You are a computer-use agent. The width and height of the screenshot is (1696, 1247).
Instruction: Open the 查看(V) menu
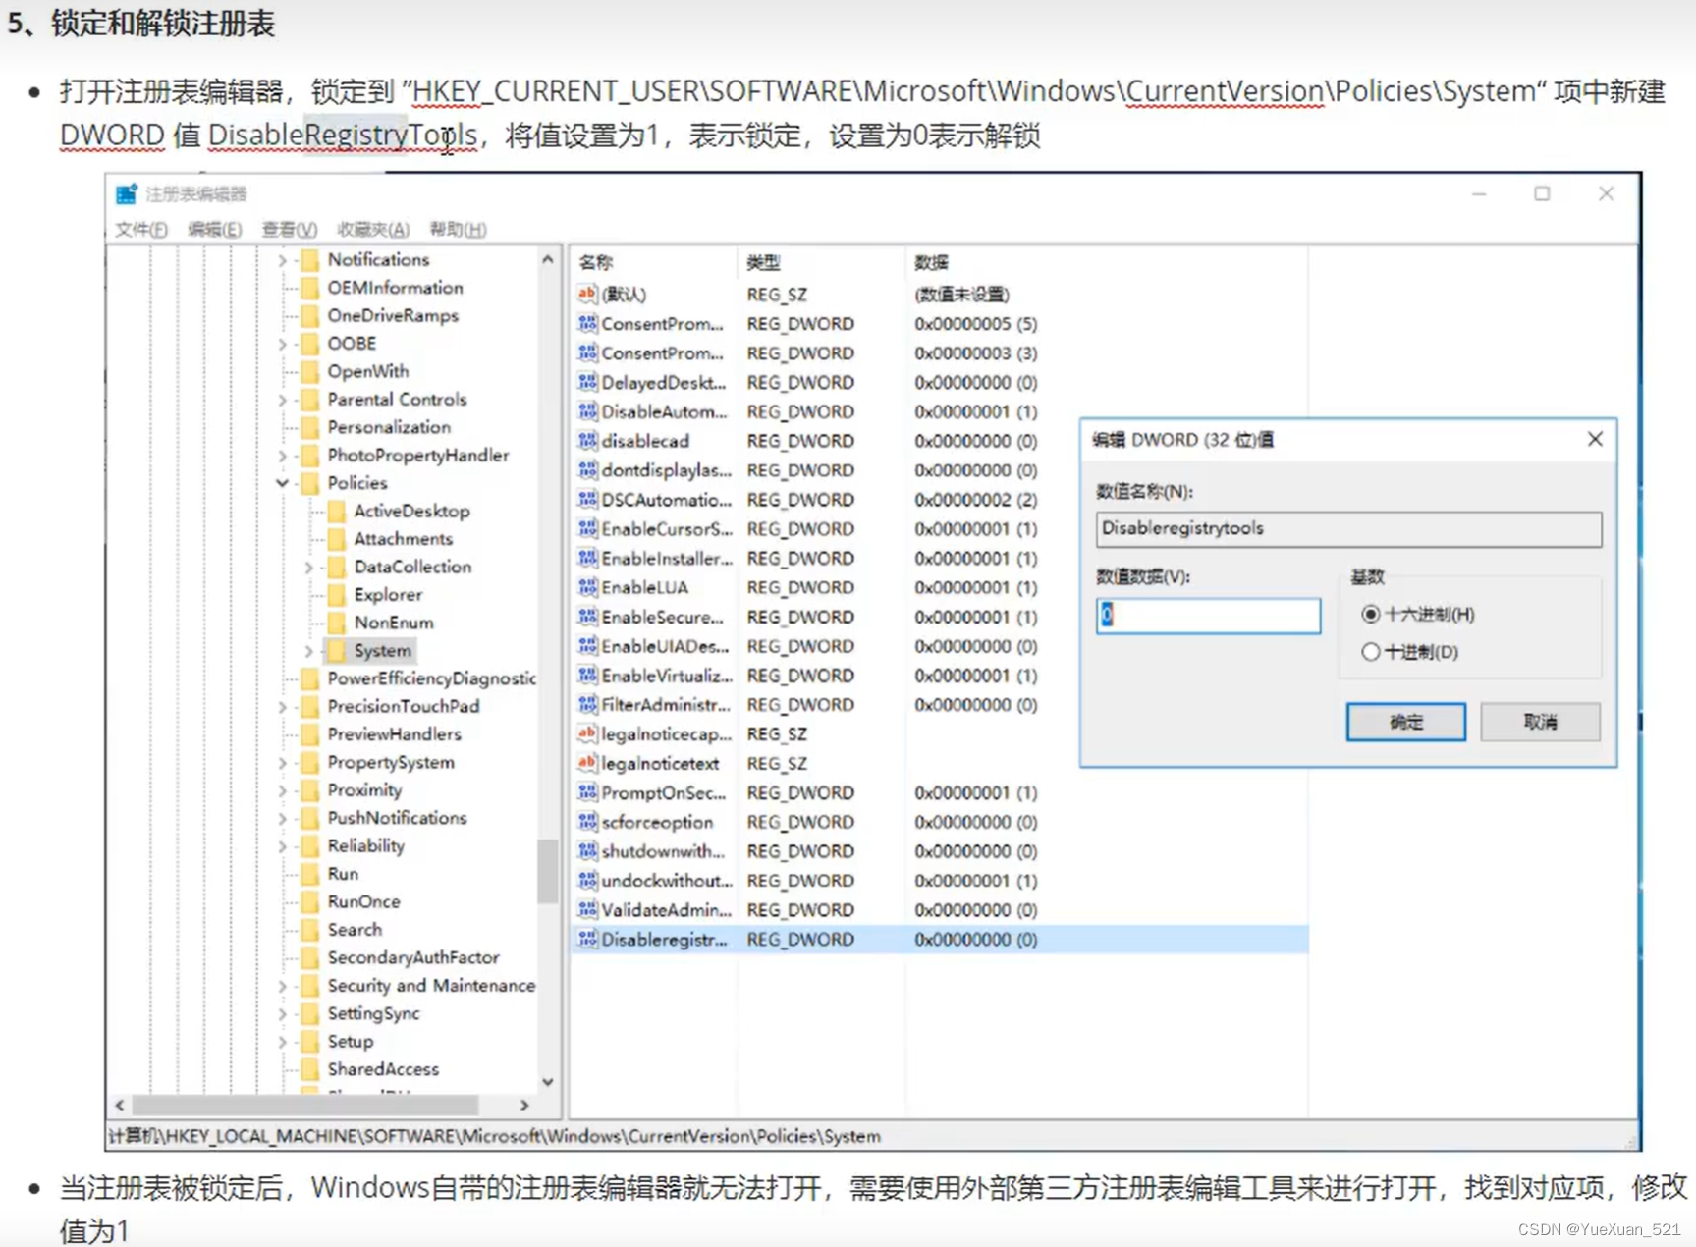point(289,230)
